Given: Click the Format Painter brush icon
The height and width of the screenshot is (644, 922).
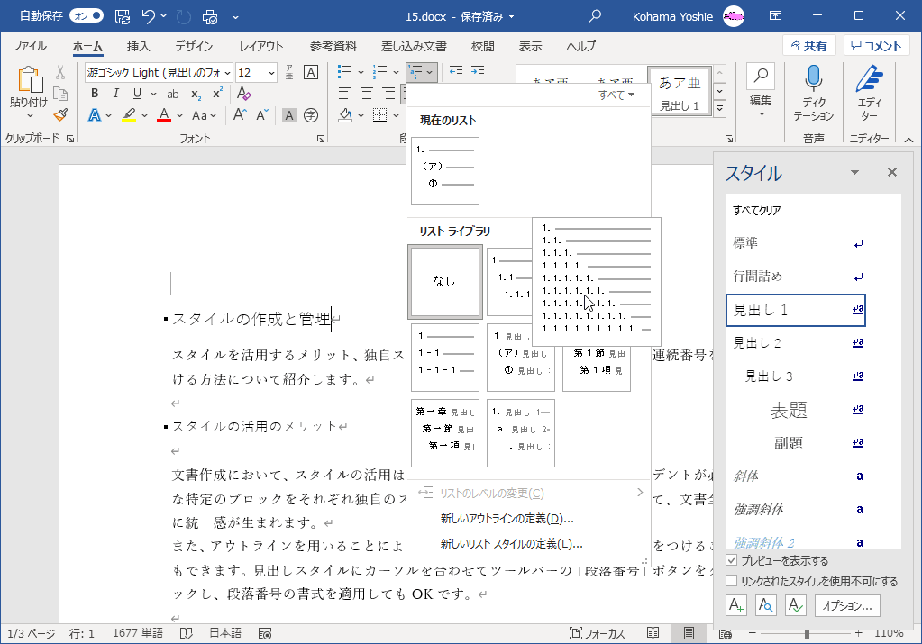Looking at the screenshot, I should (60, 114).
